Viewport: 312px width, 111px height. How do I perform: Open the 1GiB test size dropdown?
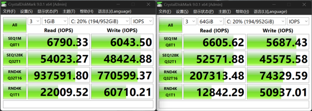click(x=55, y=21)
